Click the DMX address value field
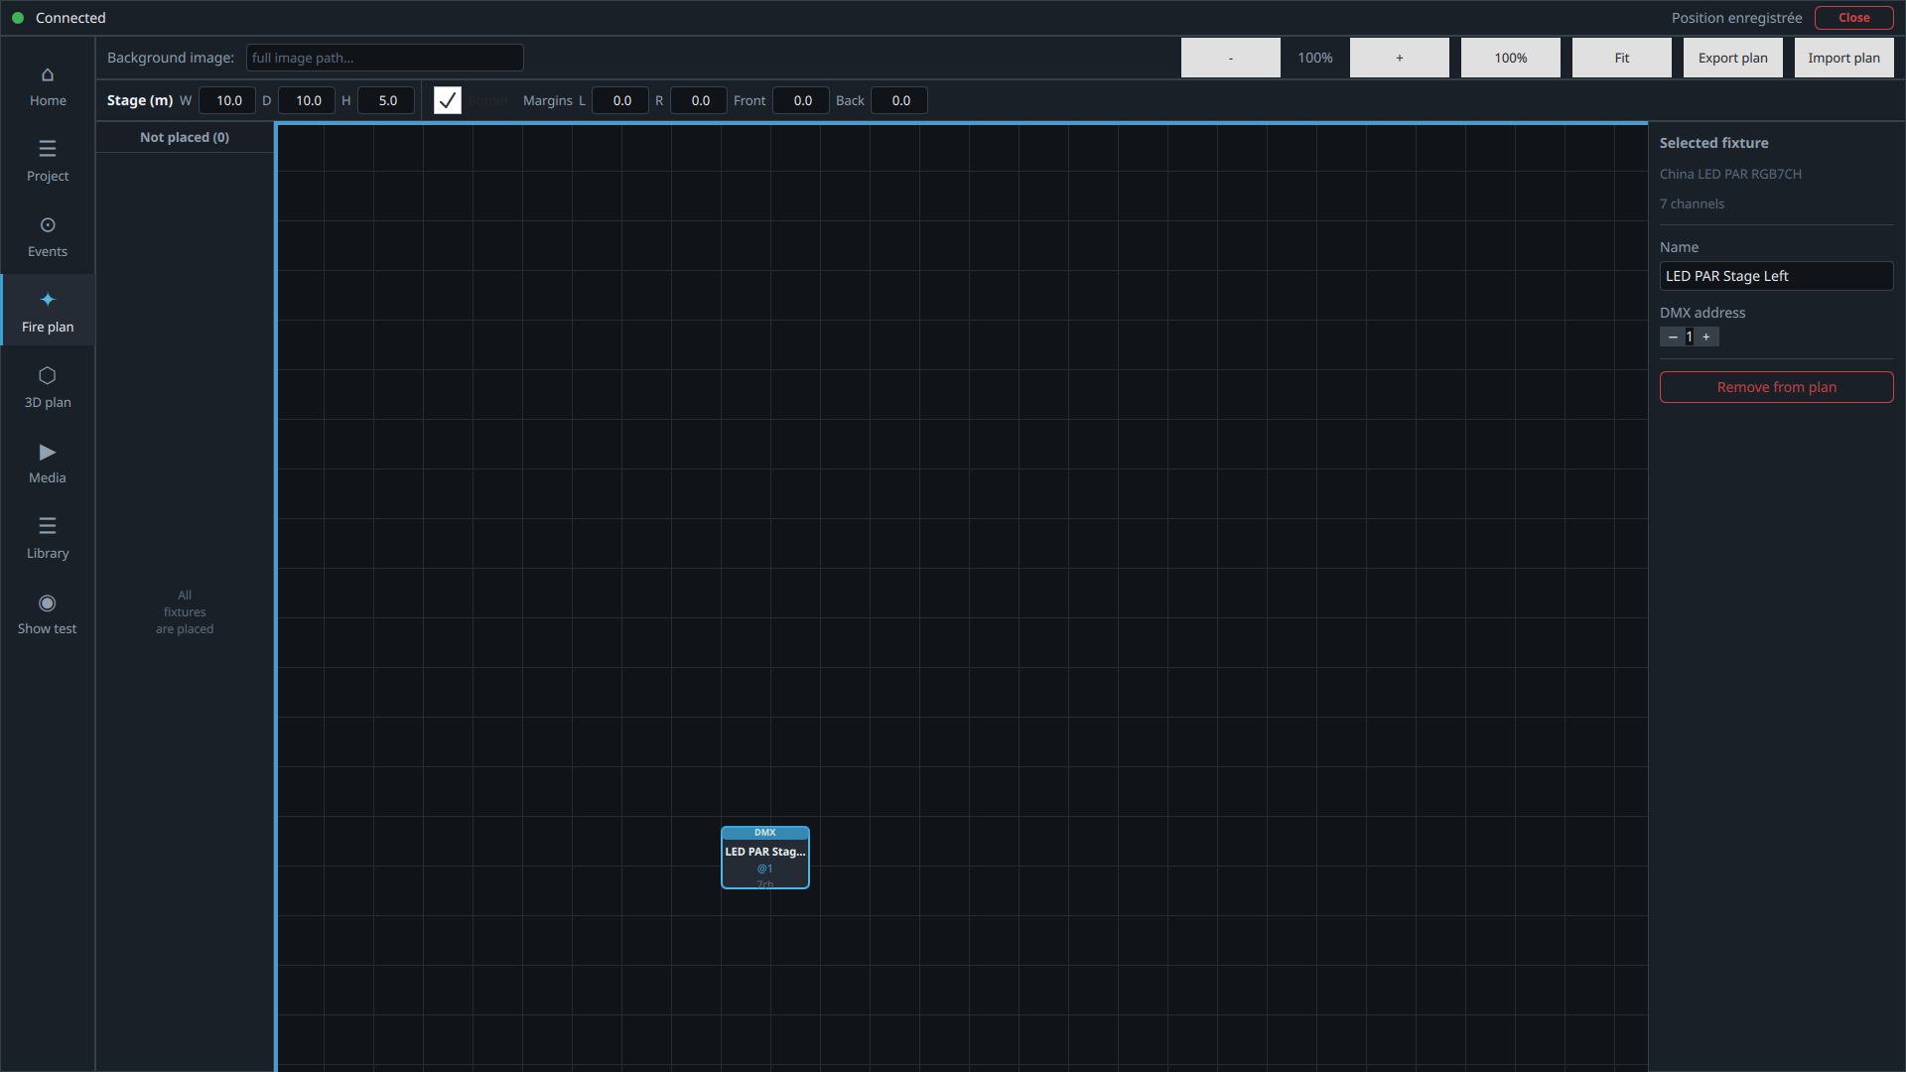This screenshot has width=1906, height=1072. (1690, 337)
